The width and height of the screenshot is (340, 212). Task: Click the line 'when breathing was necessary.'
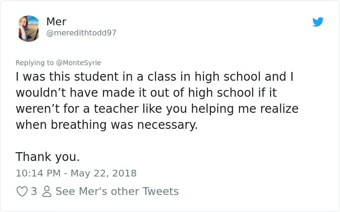pyautogui.click(x=107, y=125)
